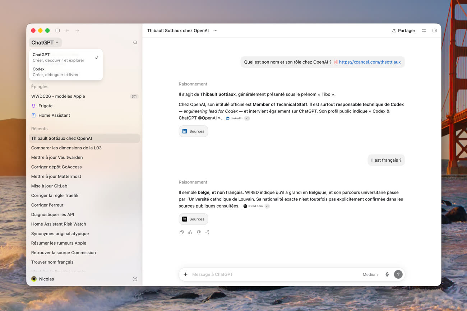Click the Récents section header
The width and height of the screenshot is (467, 311).
click(39, 129)
